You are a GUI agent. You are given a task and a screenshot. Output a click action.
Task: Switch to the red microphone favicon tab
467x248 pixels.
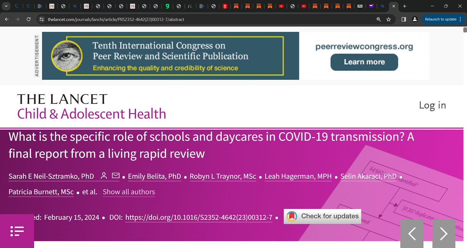pyautogui.click(x=225, y=6)
